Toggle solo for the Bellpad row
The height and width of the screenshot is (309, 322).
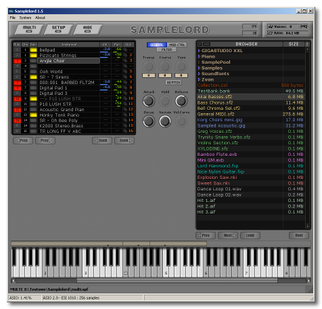[33, 49]
